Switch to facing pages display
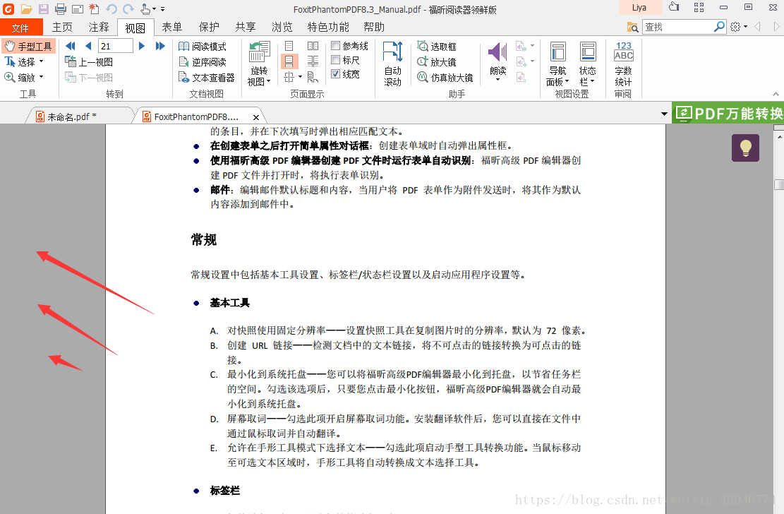The width and height of the screenshot is (784, 514). point(313,46)
